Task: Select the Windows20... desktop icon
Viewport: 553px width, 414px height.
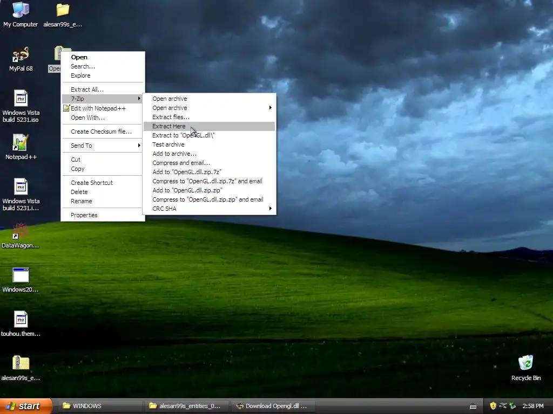Action: pos(21,280)
